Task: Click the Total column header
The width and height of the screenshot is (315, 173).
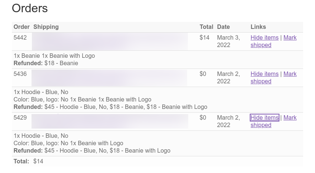Action: (x=206, y=27)
